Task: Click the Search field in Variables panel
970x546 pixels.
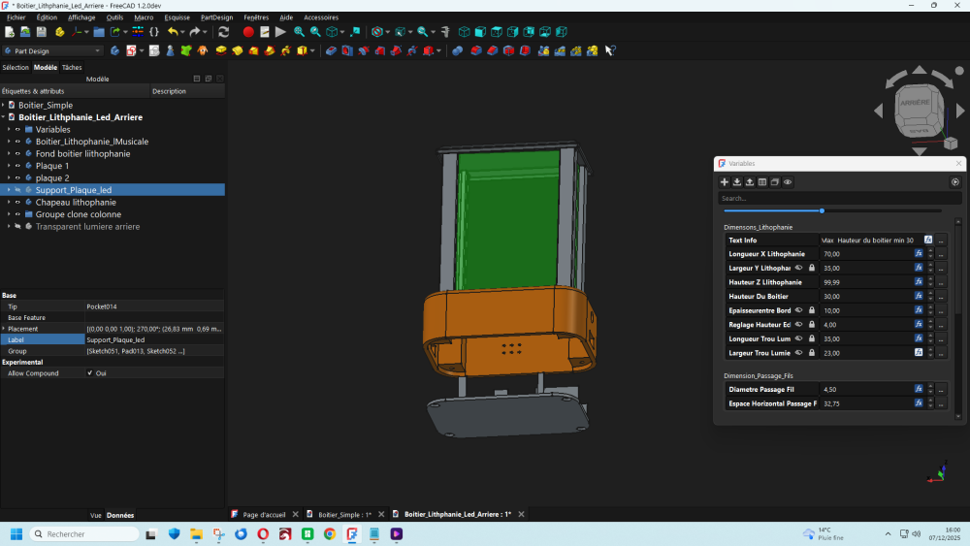Action: (834, 199)
